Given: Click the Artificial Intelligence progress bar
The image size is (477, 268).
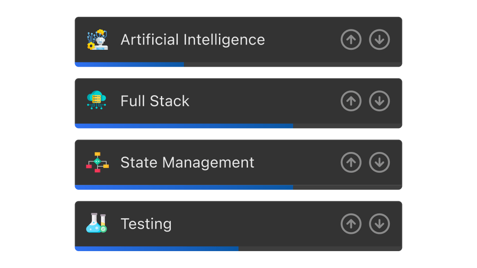Looking at the screenshot, I should (x=238, y=65).
